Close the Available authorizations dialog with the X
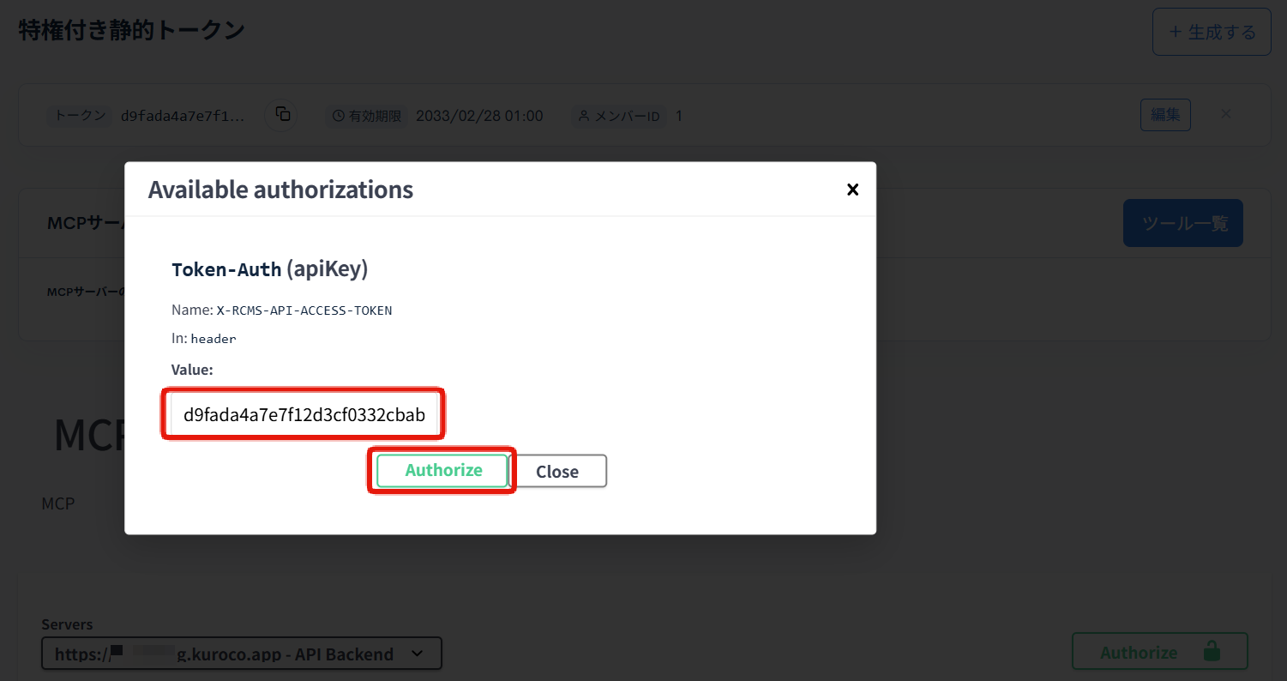 pos(853,190)
